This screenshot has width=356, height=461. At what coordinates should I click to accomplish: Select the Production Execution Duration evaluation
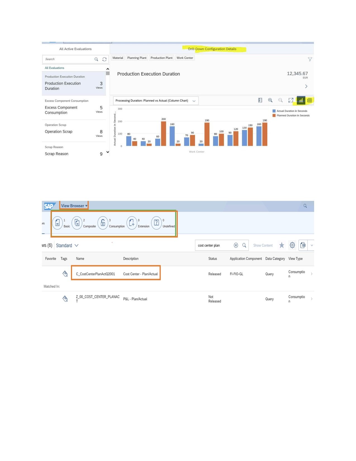[74, 84]
